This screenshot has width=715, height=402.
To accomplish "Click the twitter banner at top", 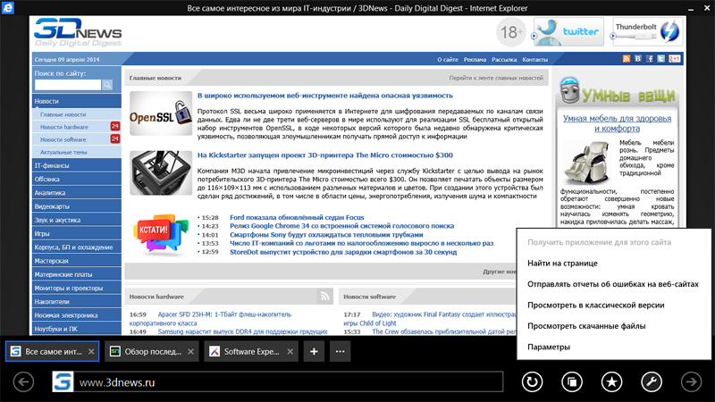I will tap(568, 31).
